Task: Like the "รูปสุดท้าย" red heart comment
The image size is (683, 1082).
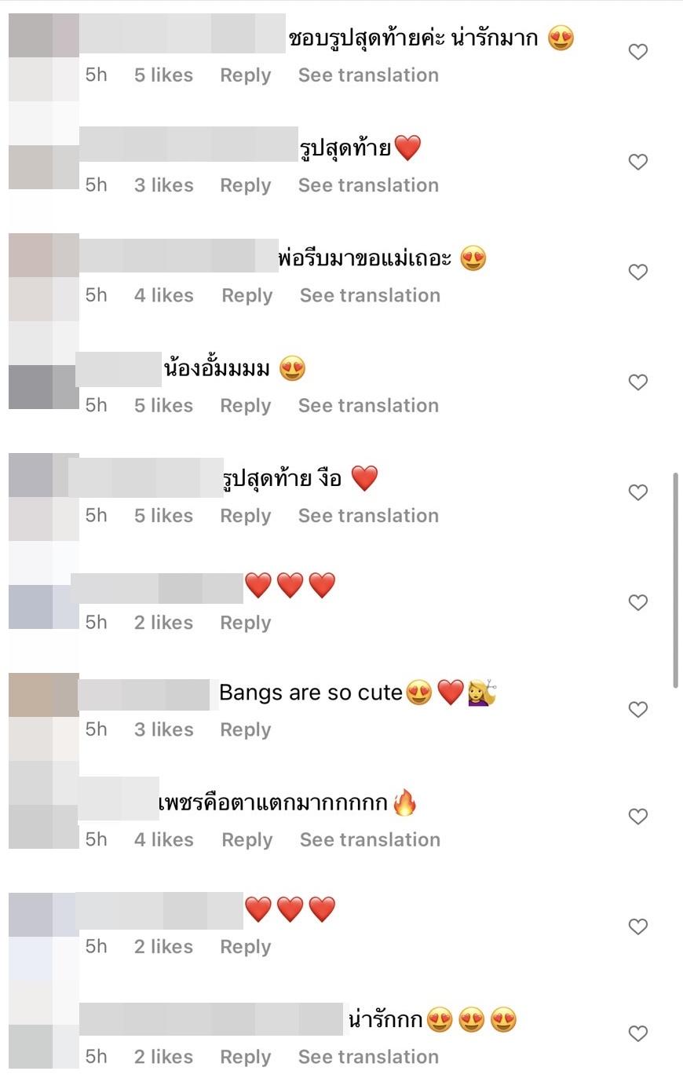Action: coord(638,162)
